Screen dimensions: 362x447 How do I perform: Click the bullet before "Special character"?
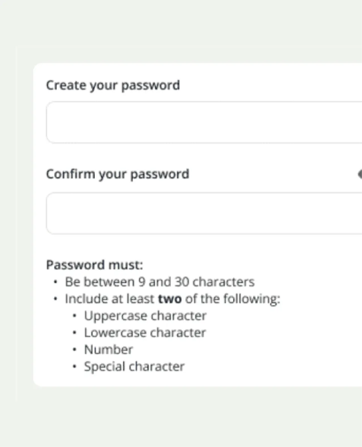pyautogui.click(x=75, y=367)
